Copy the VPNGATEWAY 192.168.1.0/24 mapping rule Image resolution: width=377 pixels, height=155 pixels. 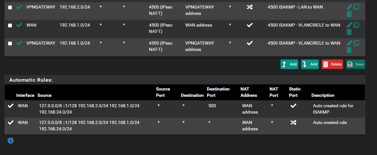point(356,43)
